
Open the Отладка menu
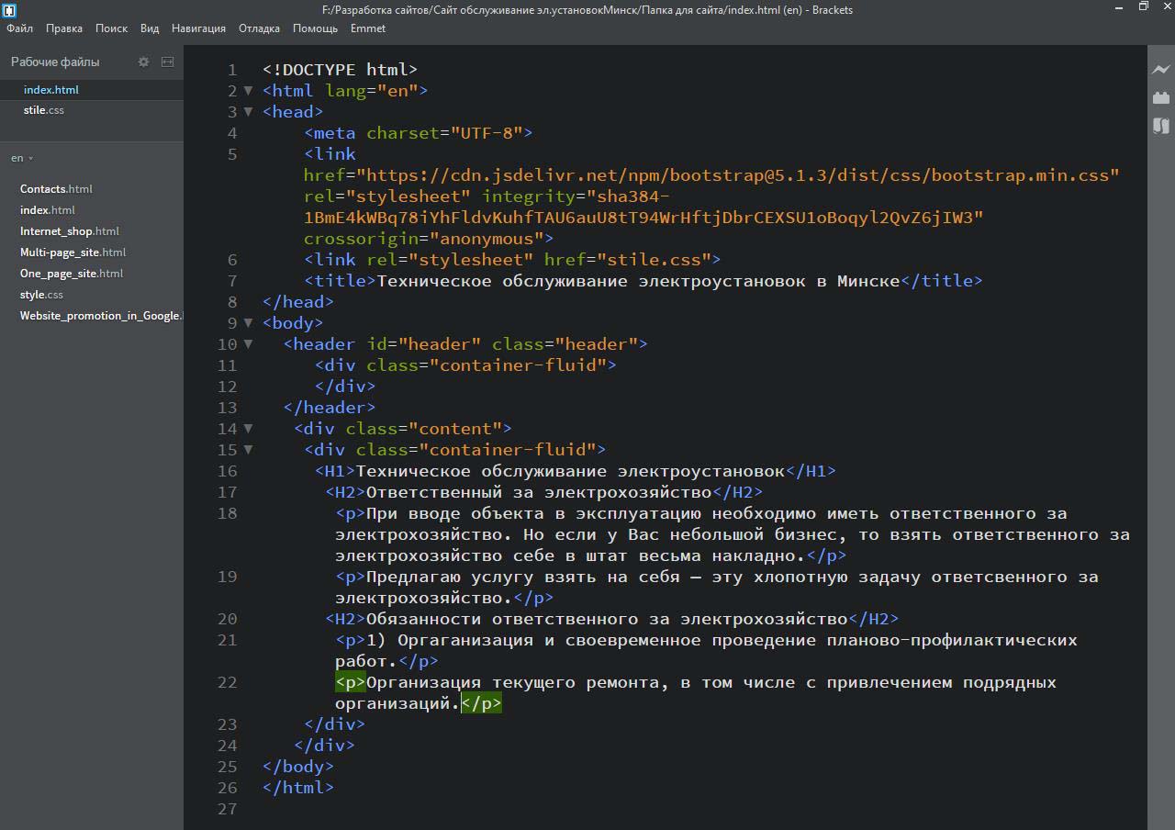[259, 28]
